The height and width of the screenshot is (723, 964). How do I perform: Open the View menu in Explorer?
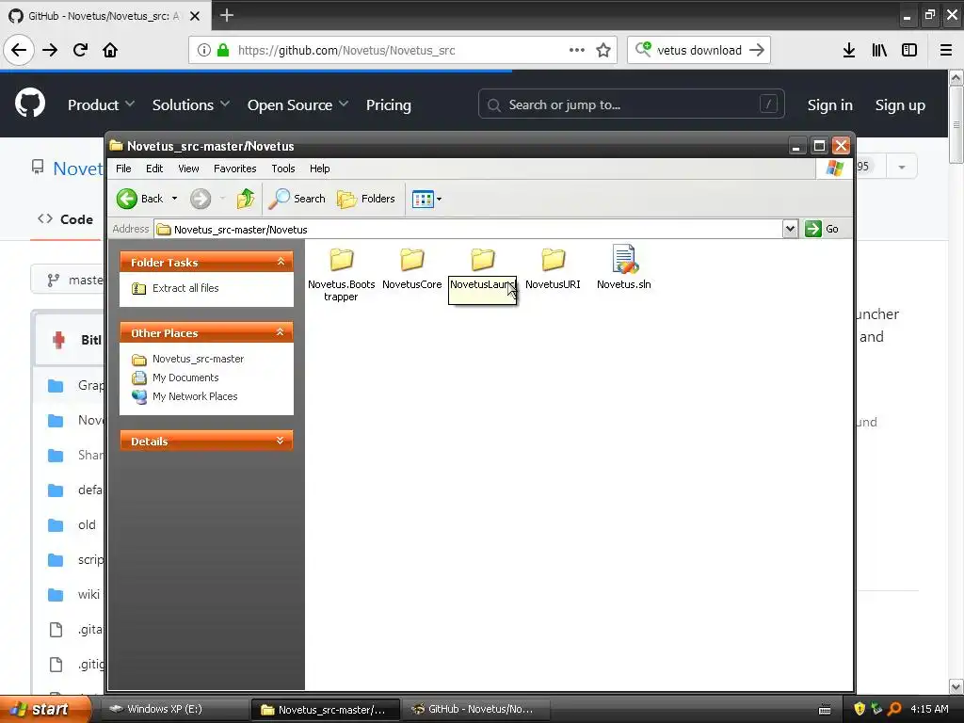pyautogui.click(x=188, y=169)
